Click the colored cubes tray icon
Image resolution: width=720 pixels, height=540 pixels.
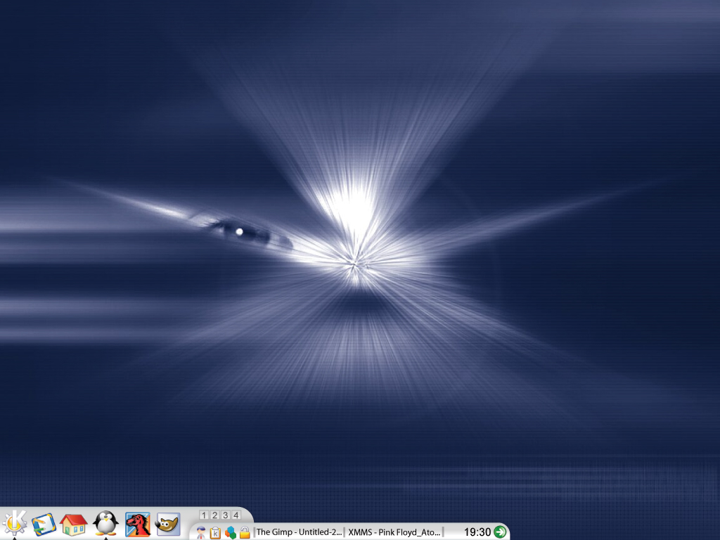click(x=230, y=532)
